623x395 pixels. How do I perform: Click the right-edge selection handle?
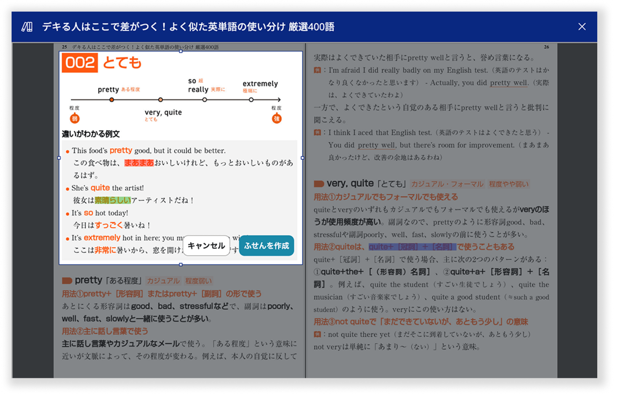[302, 158]
